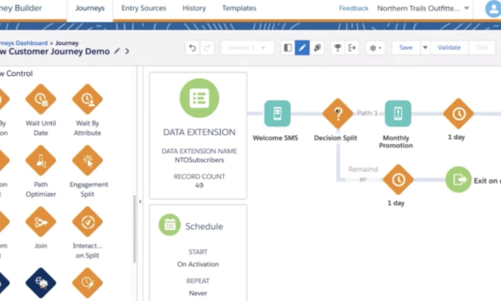Select the Path Optimizer activity icon

tap(41, 161)
